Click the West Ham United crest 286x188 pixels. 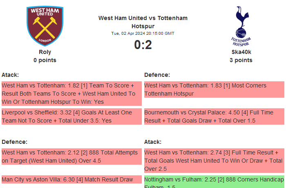pyautogui.click(x=45, y=26)
